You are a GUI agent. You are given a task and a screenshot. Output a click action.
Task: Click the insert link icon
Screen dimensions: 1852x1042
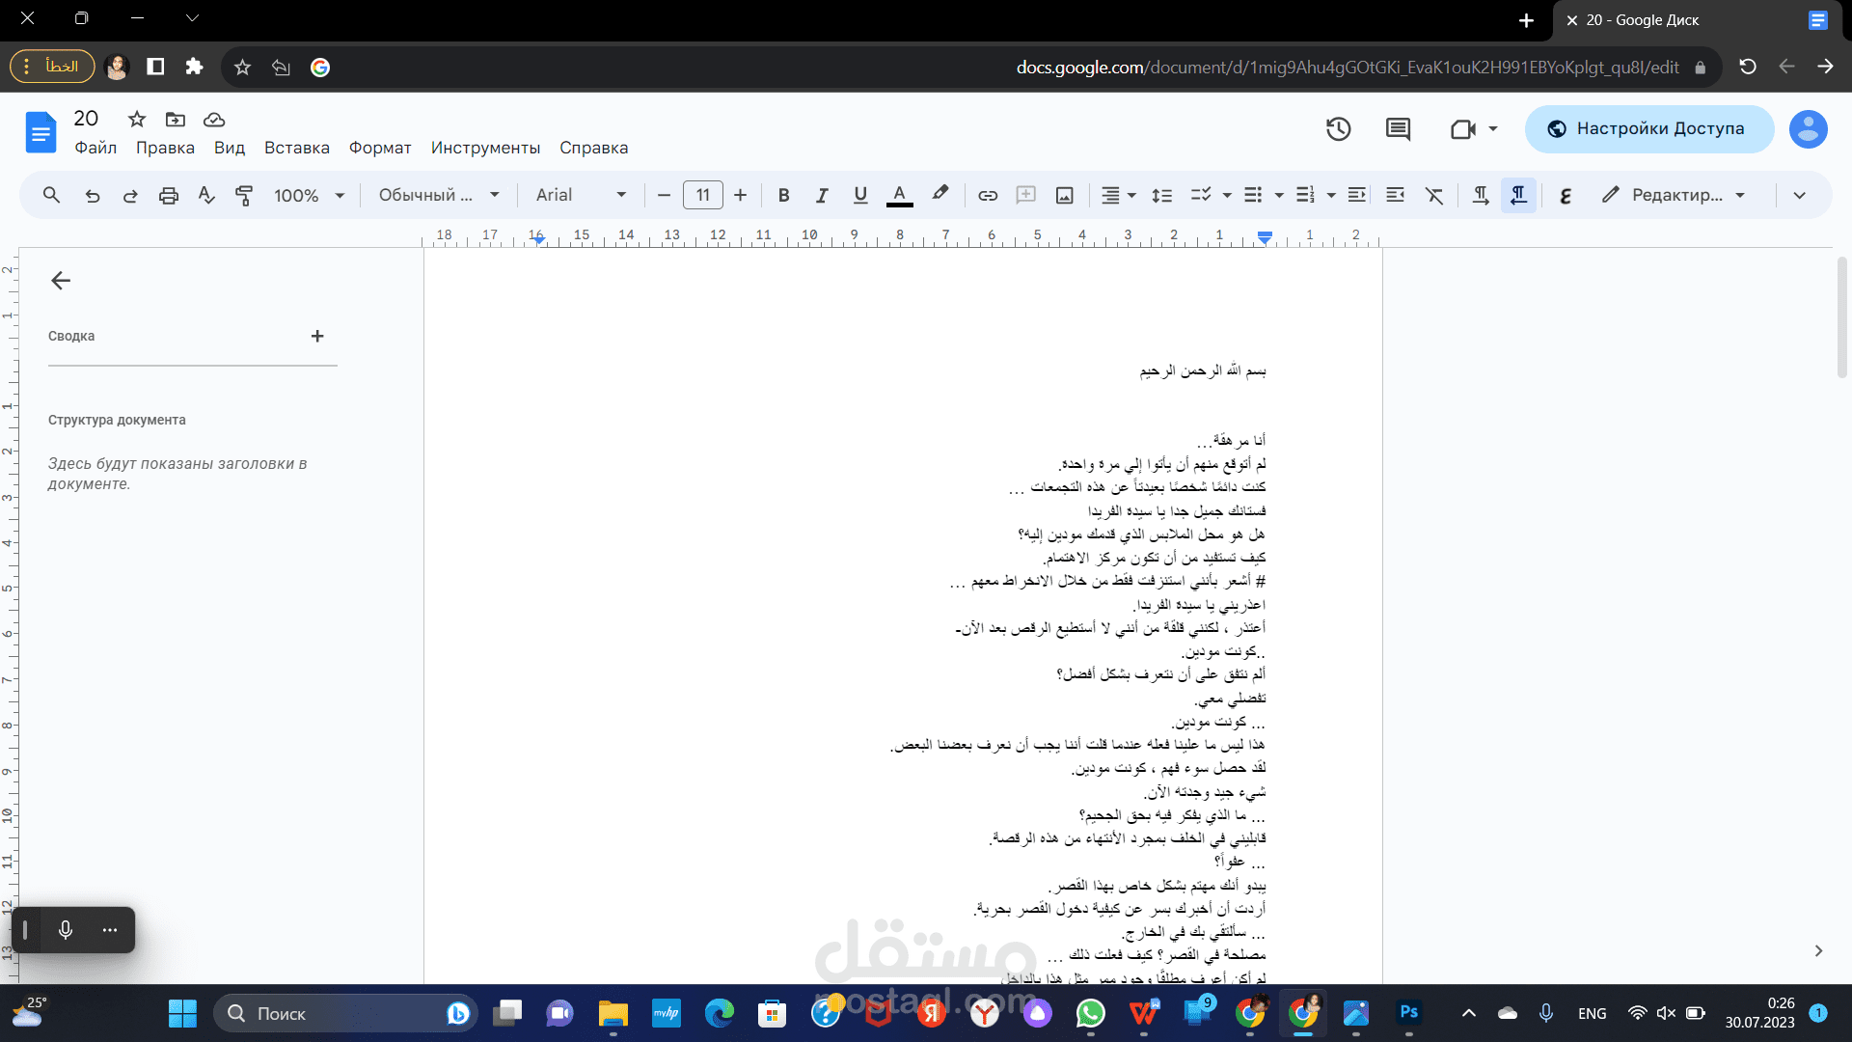[988, 195]
